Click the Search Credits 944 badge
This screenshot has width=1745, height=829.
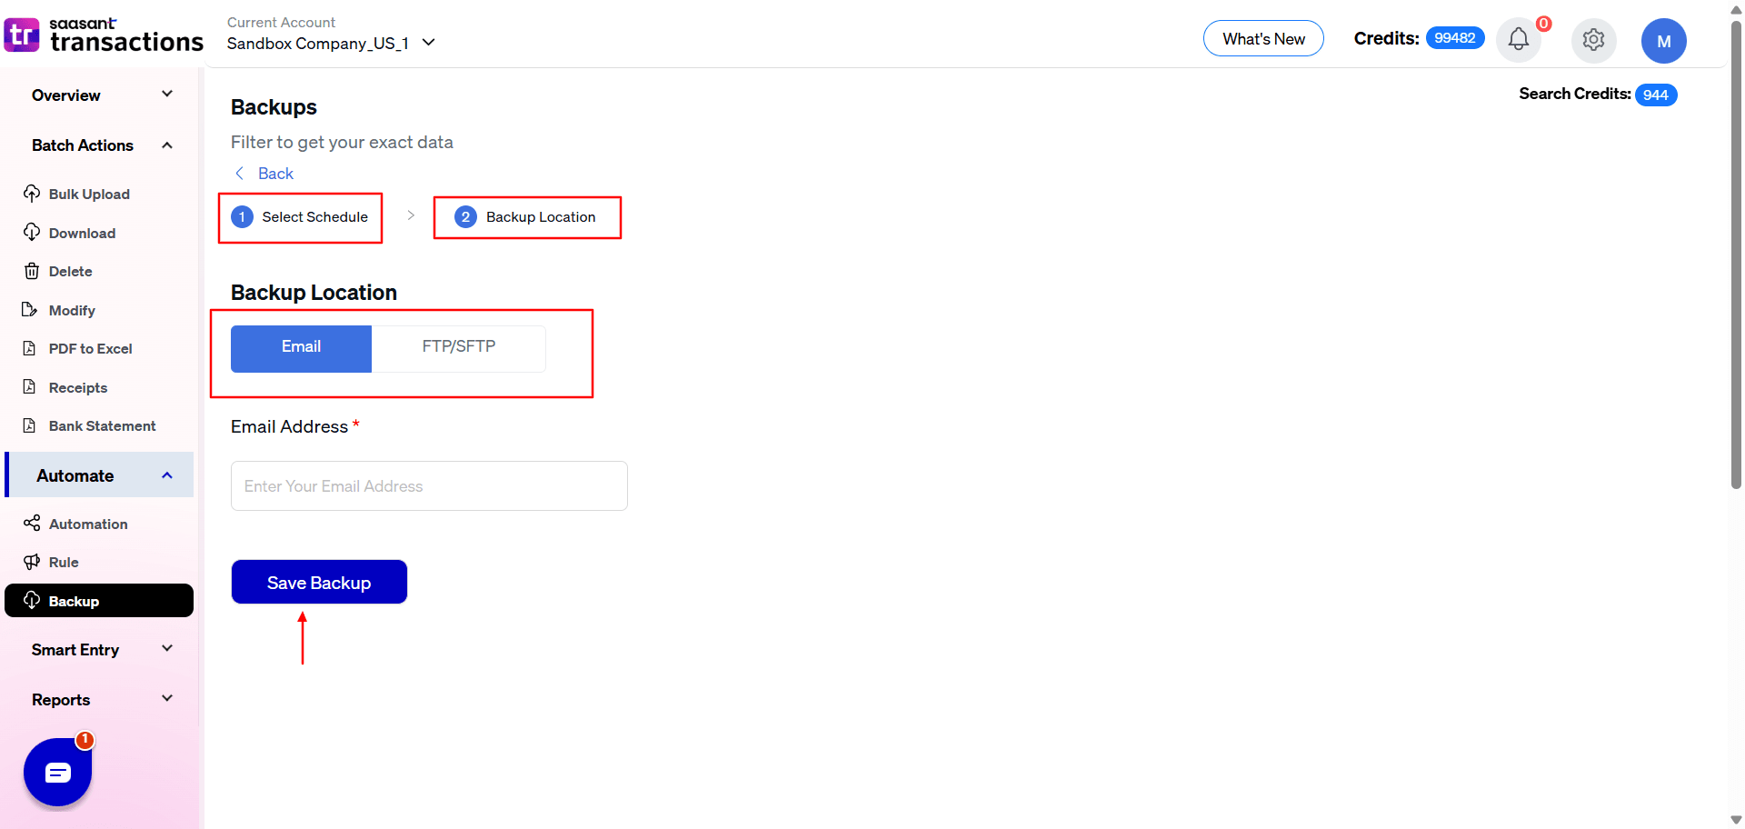pos(1656,95)
